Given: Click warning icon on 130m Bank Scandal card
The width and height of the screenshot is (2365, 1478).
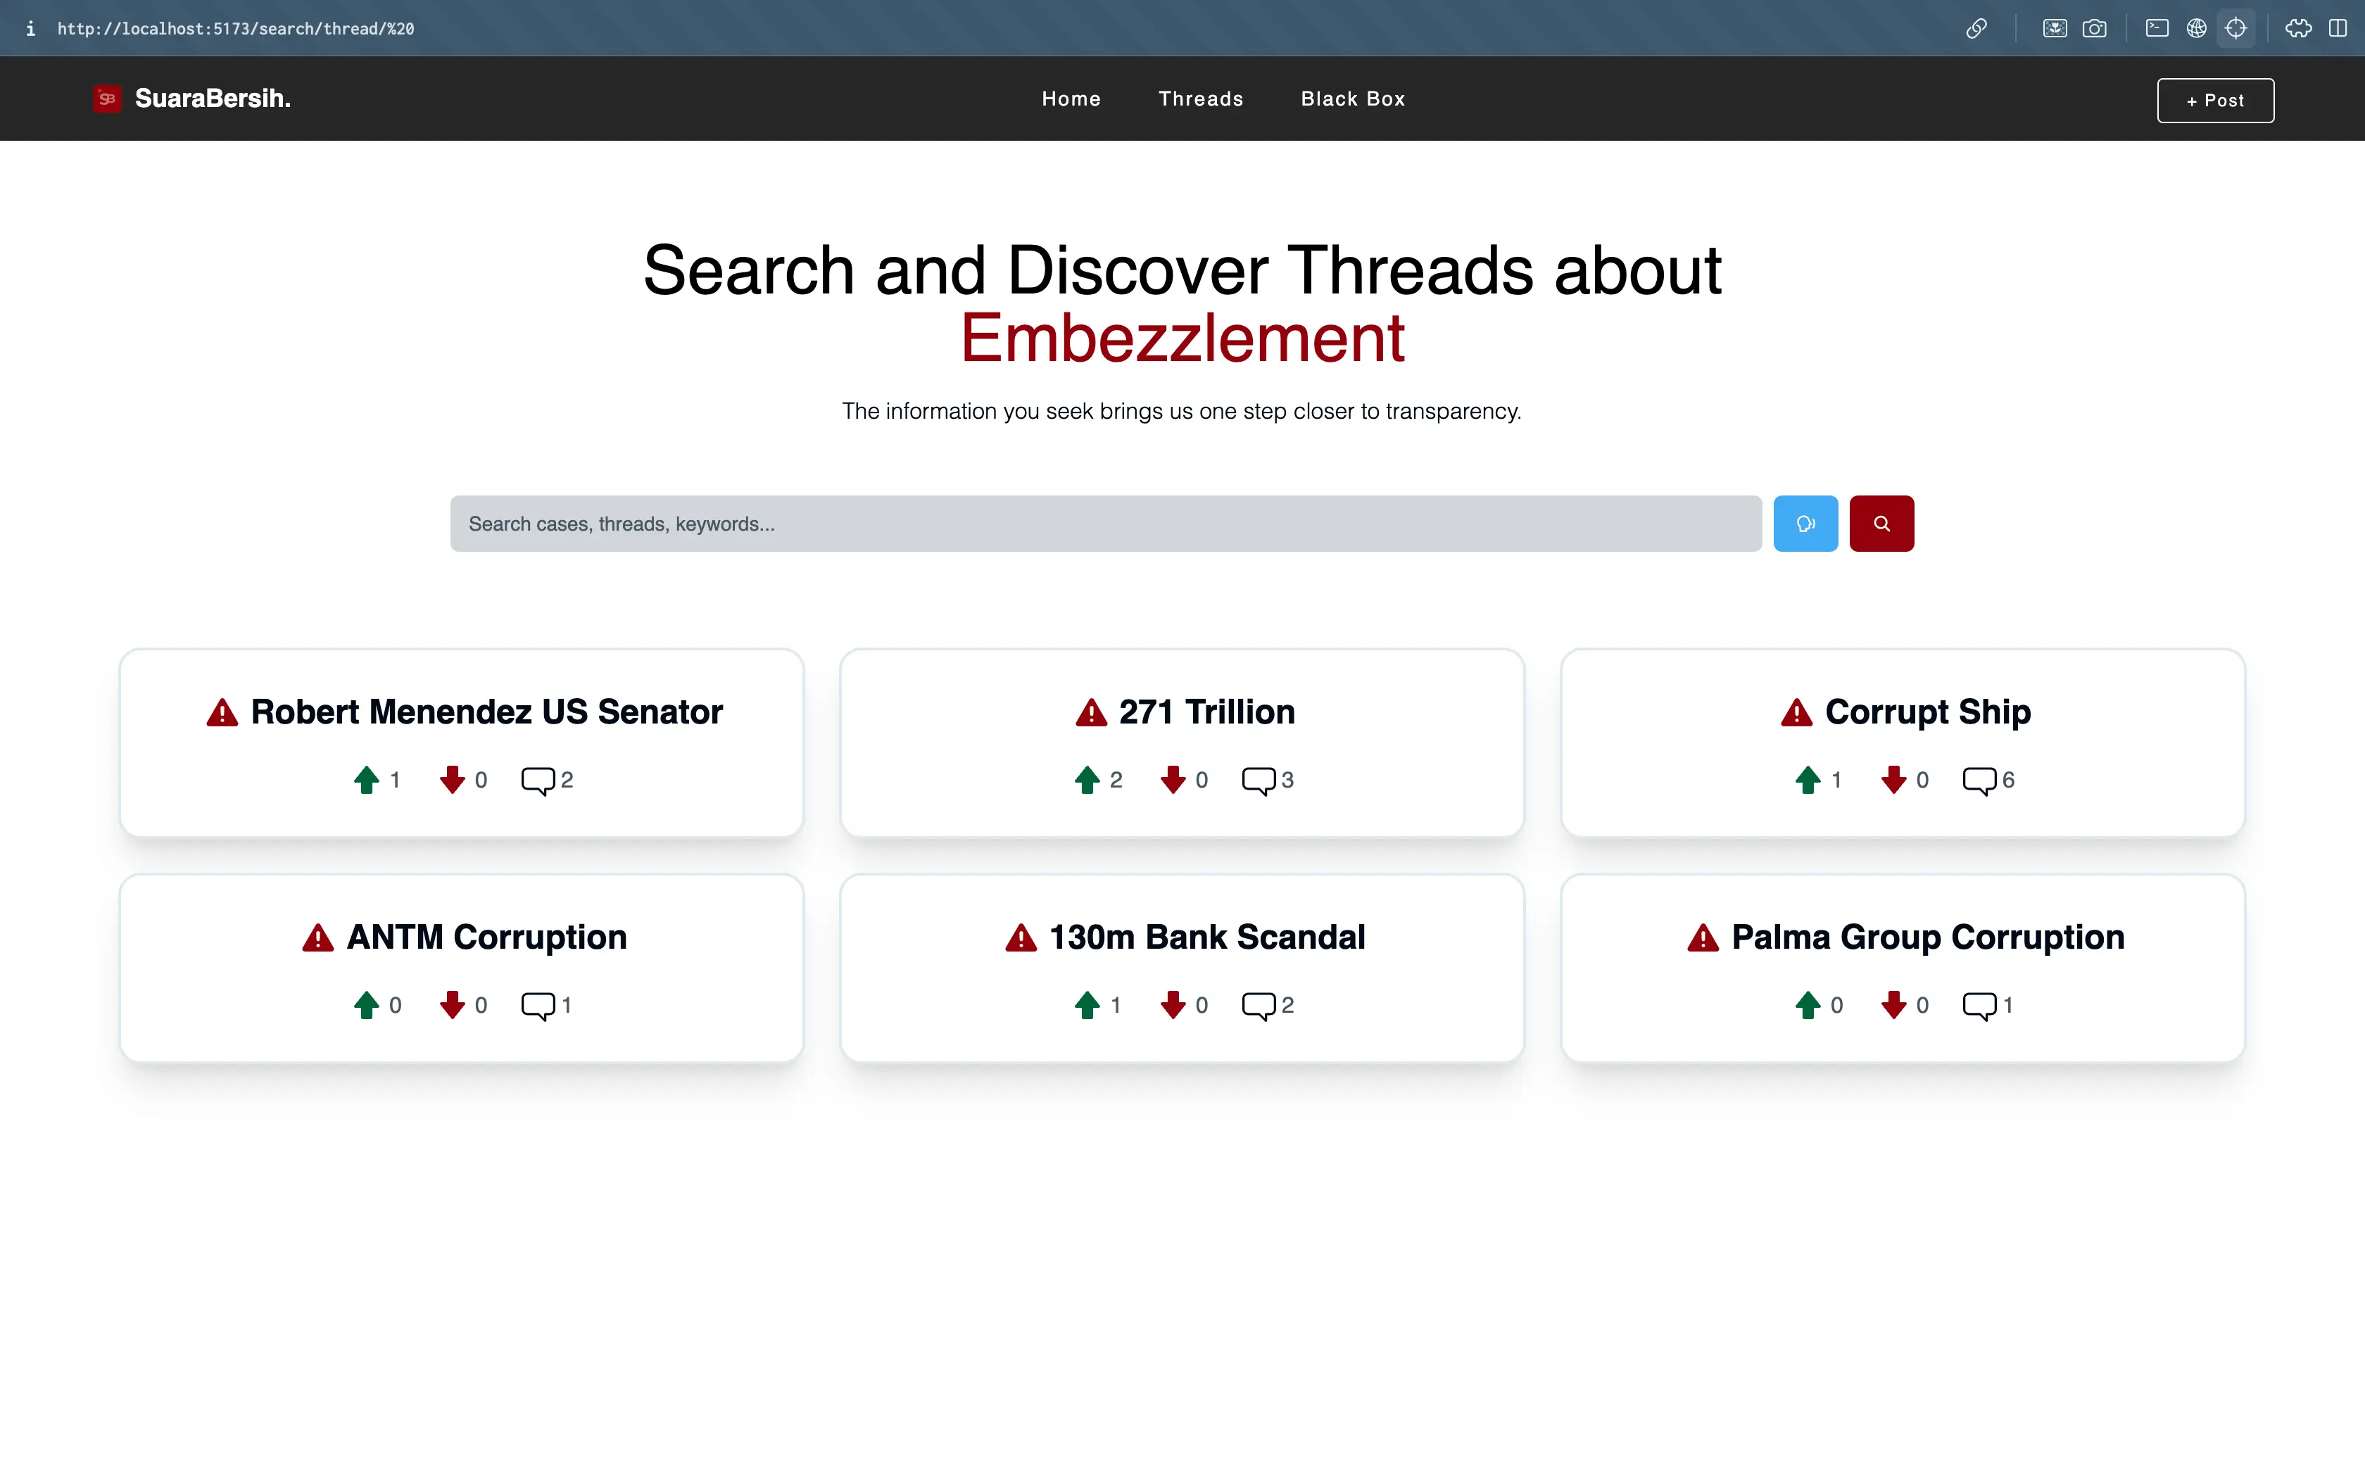Looking at the screenshot, I should tap(1021, 937).
